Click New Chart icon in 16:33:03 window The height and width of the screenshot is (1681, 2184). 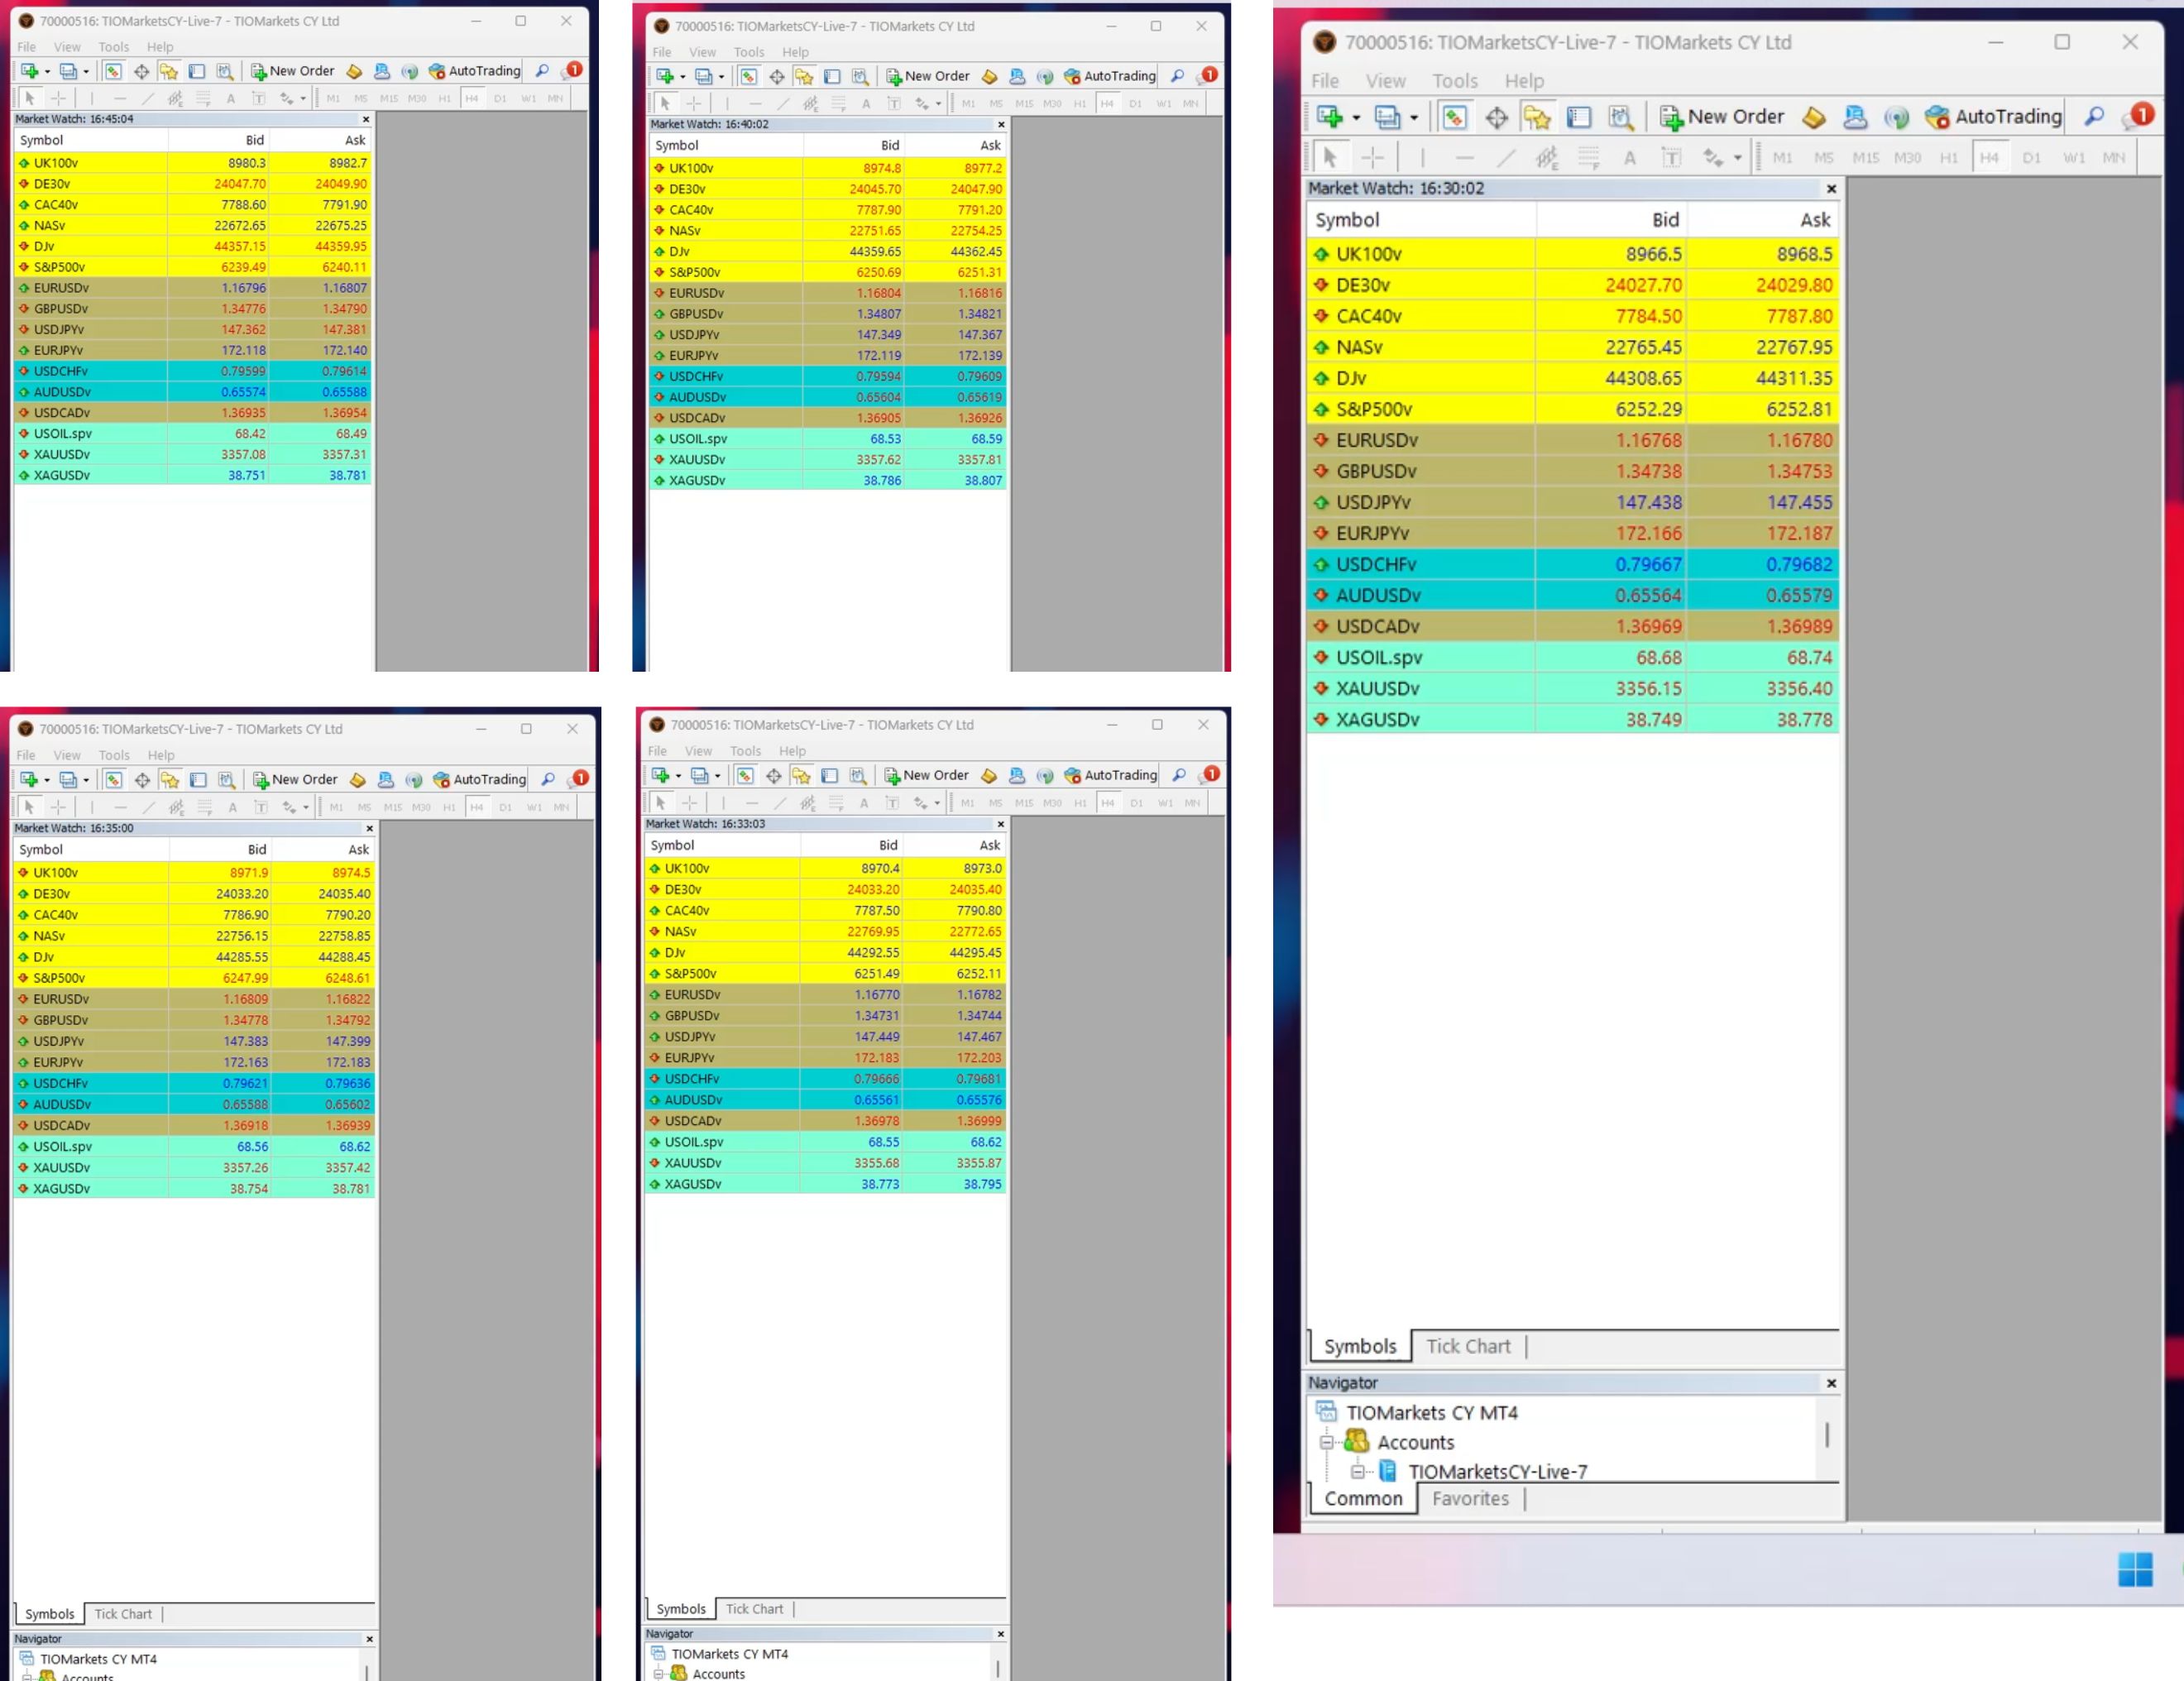(661, 775)
